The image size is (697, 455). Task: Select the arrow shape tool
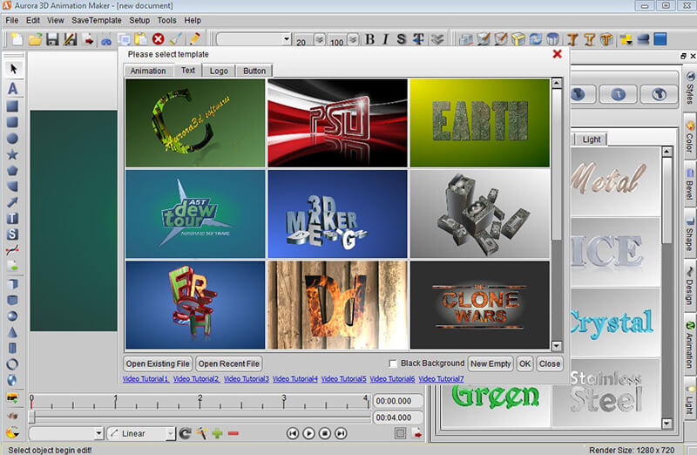pyautogui.click(x=12, y=202)
